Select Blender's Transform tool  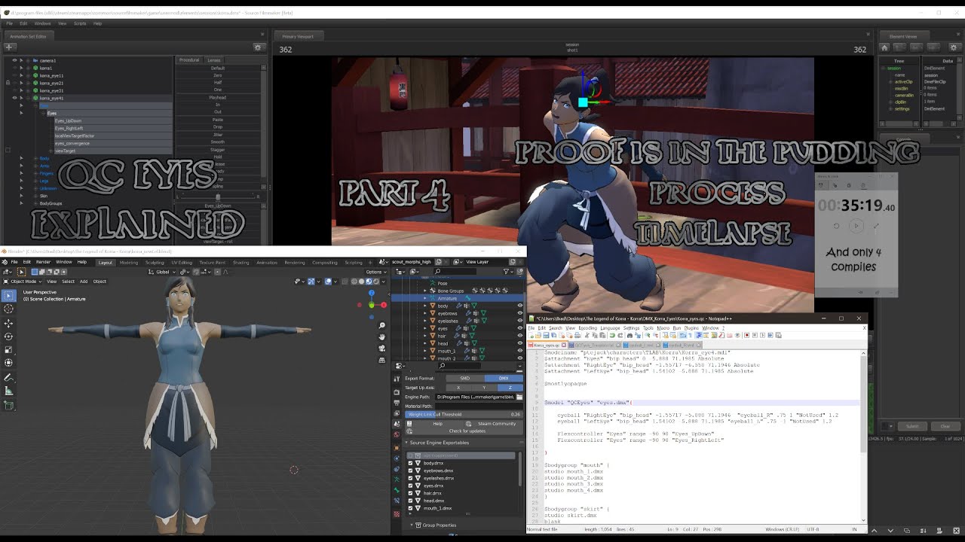tap(8, 364)
